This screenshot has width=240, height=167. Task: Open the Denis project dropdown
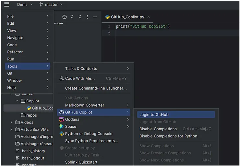[x=24, y=5]
